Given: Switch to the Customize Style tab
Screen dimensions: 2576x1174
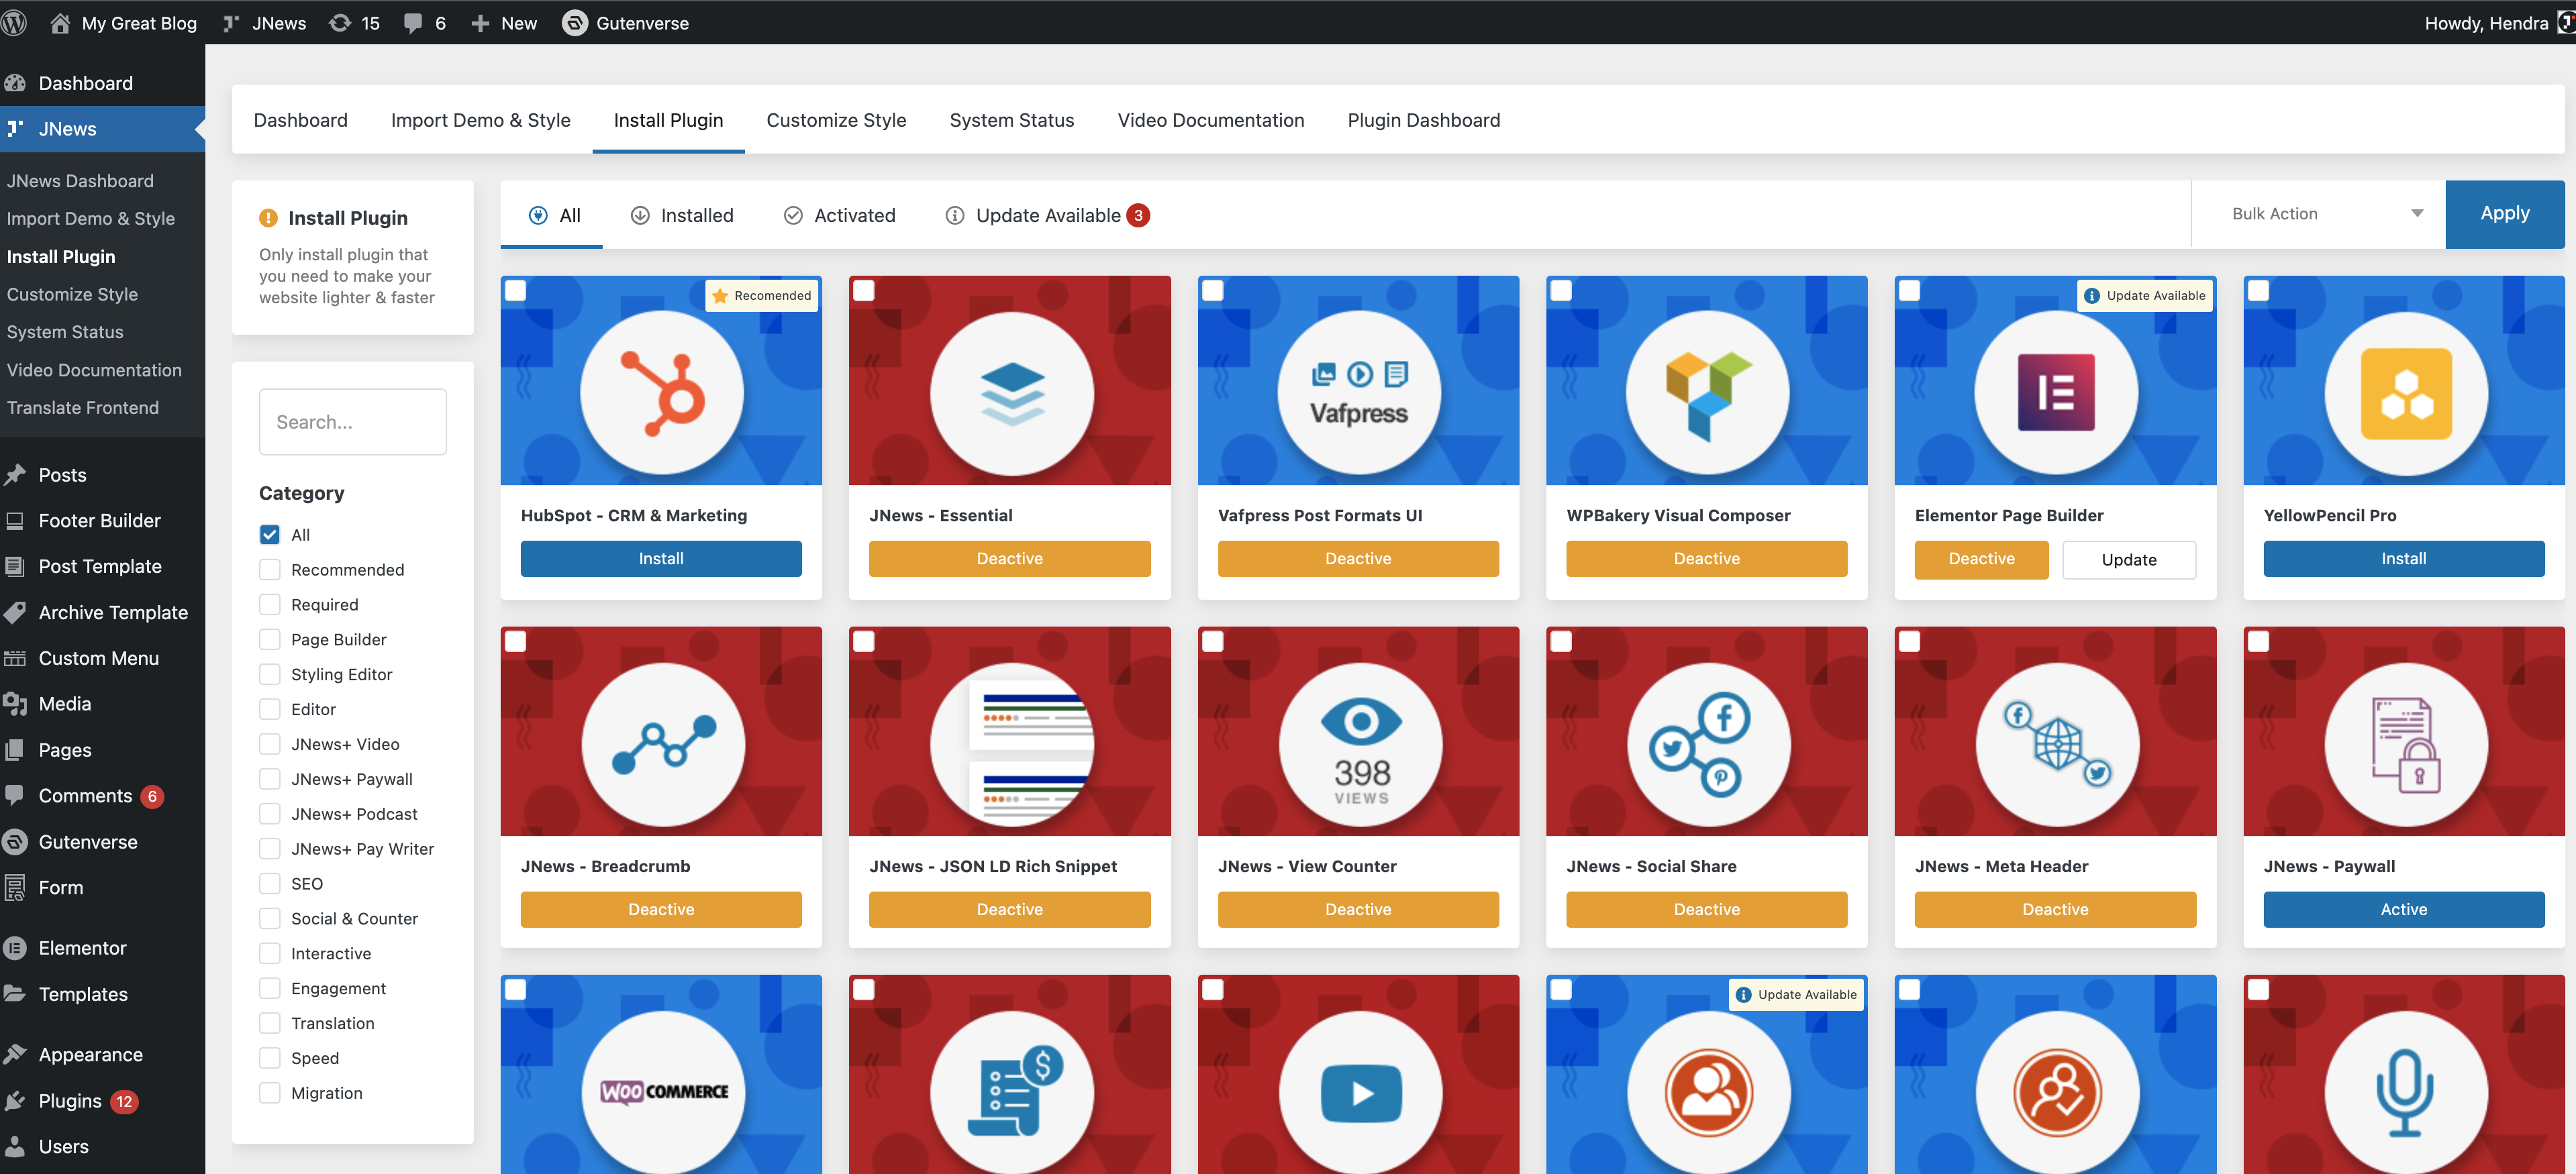Looking at the screenshot, I should point(837,120).
